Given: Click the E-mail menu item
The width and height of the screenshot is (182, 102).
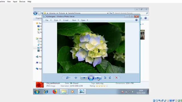Looking at the screenshot, I should pos(66,20).
